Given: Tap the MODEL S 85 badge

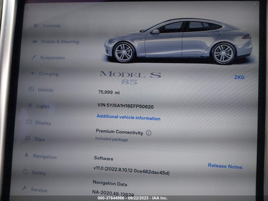Looking at the screenshot, I should point(130,77).
